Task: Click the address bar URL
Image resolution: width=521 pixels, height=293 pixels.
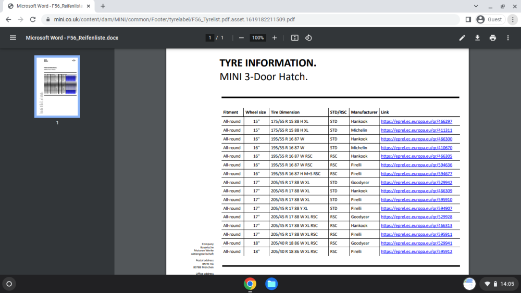Action: tap(175, 20)
